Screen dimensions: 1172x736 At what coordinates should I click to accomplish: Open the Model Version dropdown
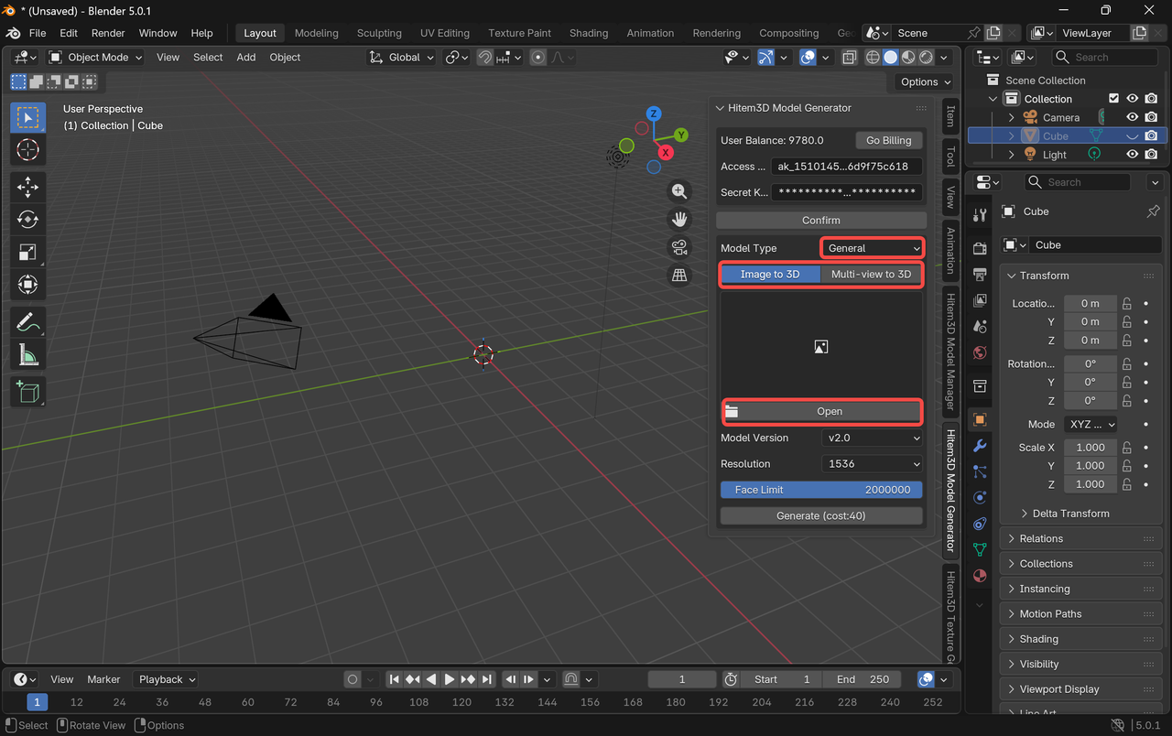pyautogui.click(x=871, y=438)
